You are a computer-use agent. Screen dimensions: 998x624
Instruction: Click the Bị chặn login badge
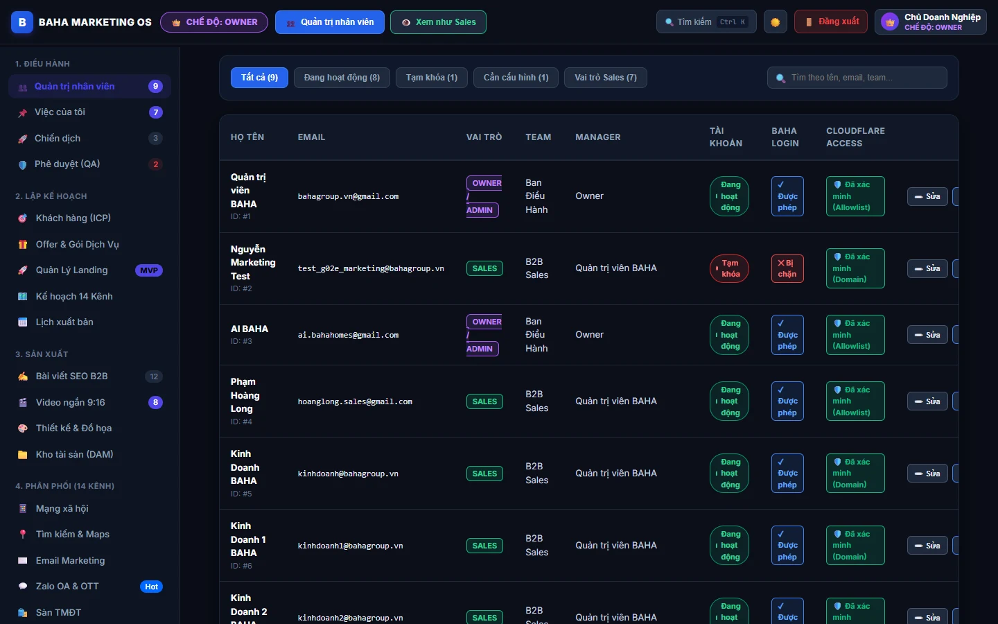787,268
